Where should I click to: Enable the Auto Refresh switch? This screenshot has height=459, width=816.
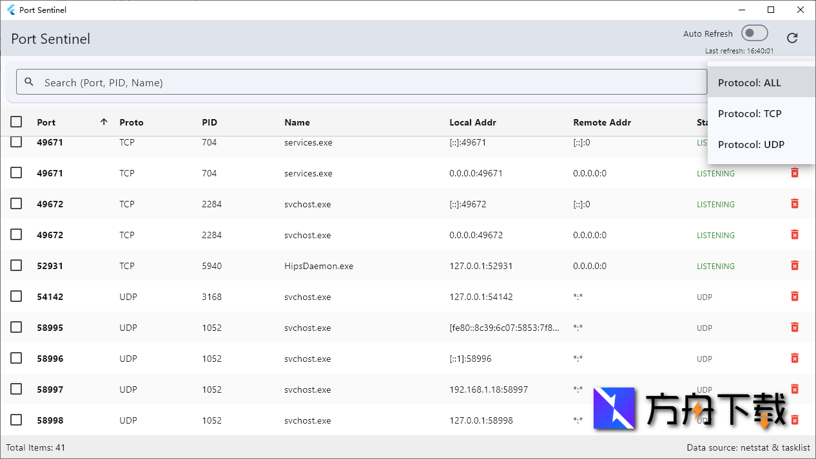(x=754, y=33)
